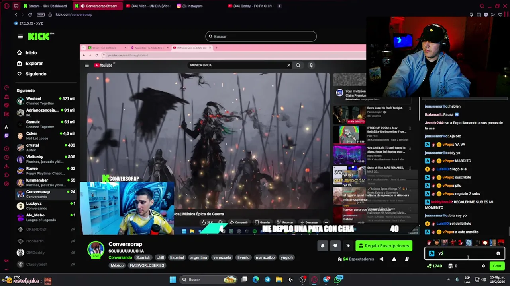The image size is (510, 286).
Task: Open Samulx channel in sidebar
Action: 46,124
